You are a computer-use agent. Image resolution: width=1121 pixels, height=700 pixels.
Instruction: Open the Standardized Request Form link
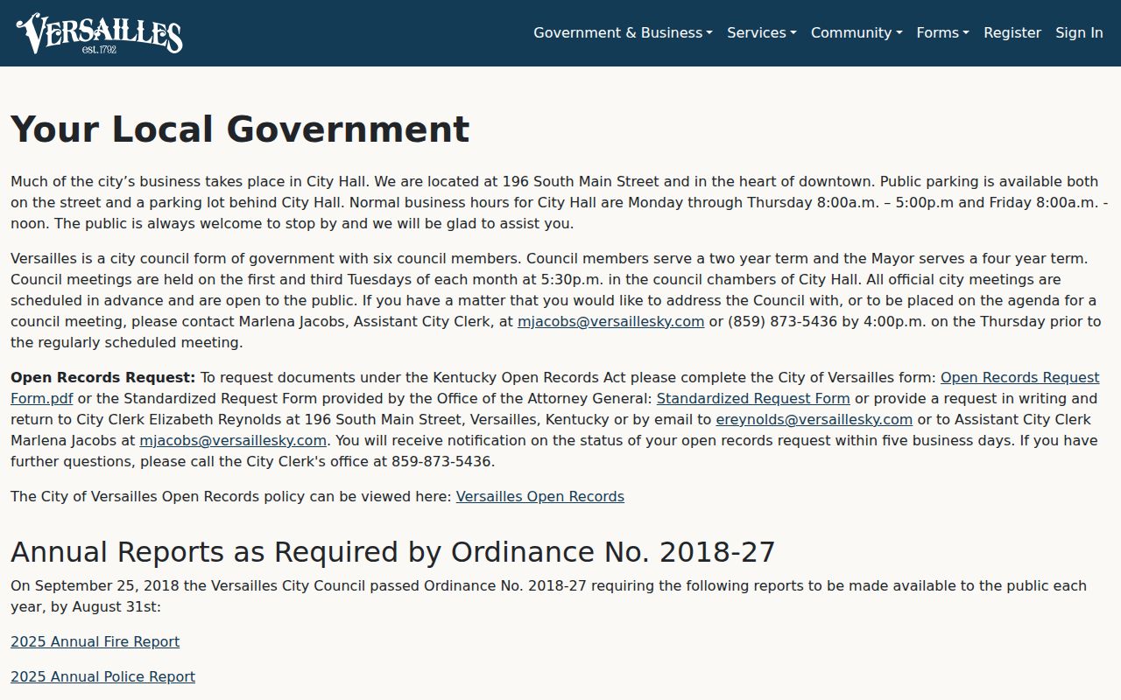[x=753, y=398]
